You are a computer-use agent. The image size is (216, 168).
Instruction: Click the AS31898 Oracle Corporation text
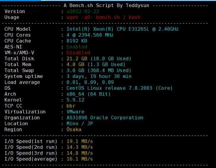coord(105,118)
